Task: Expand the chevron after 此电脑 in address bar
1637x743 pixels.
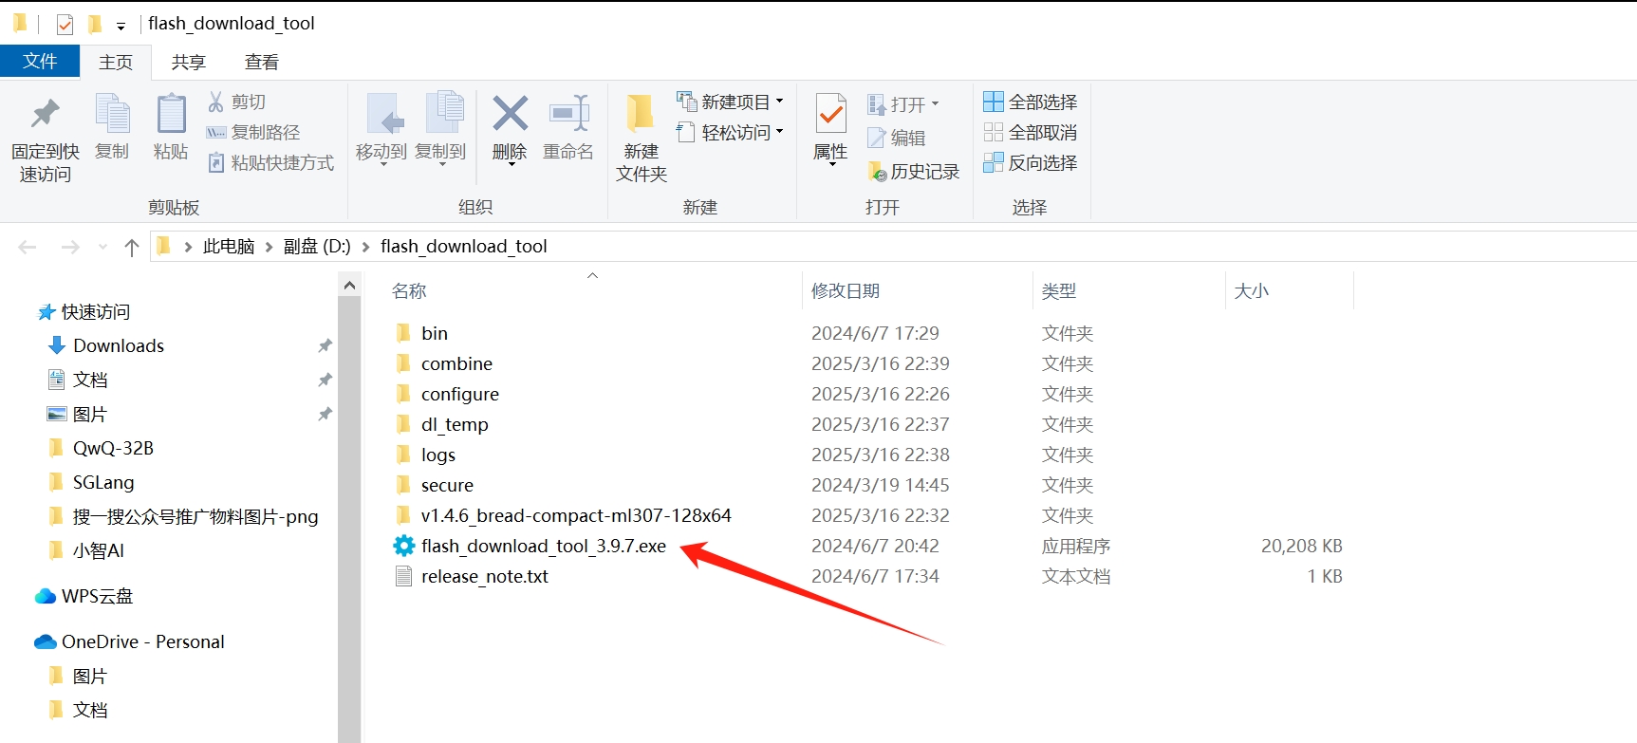Action: (x=269, y=247)
